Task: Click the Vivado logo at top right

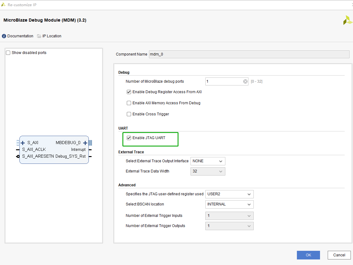Action: 347,20
